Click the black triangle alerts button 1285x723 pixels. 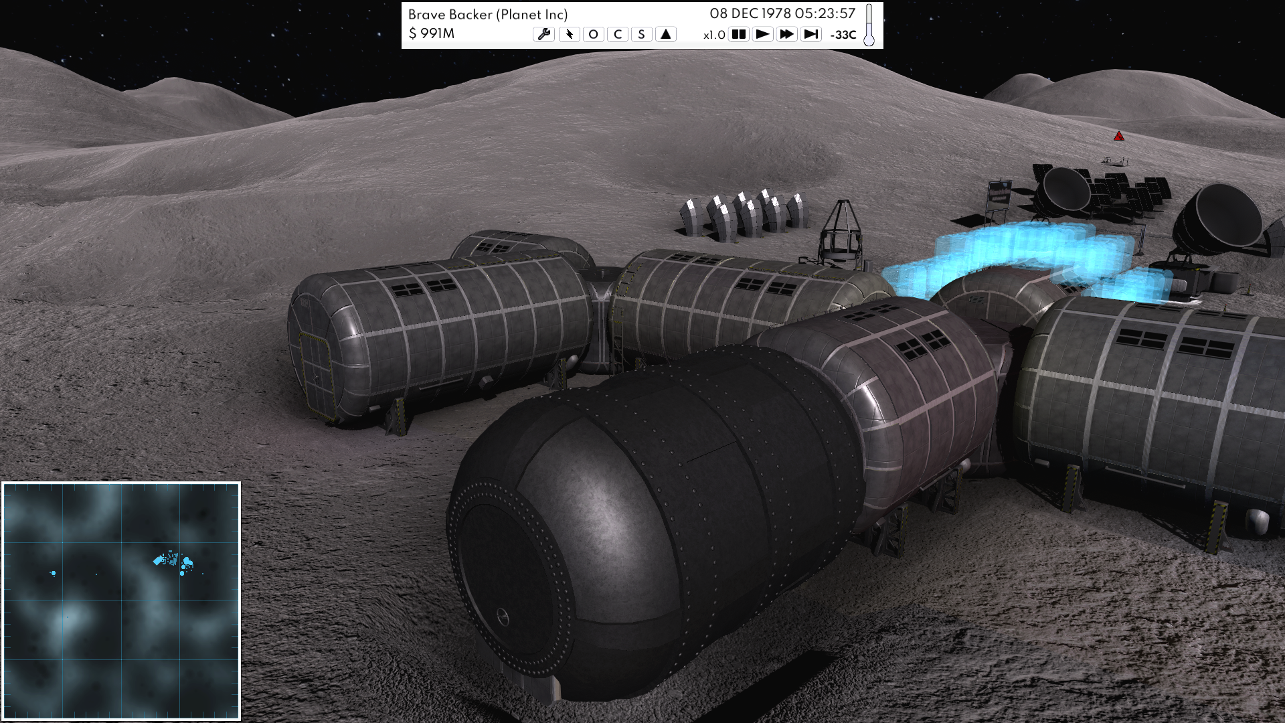pyautogui.click(x=665, y=34)
